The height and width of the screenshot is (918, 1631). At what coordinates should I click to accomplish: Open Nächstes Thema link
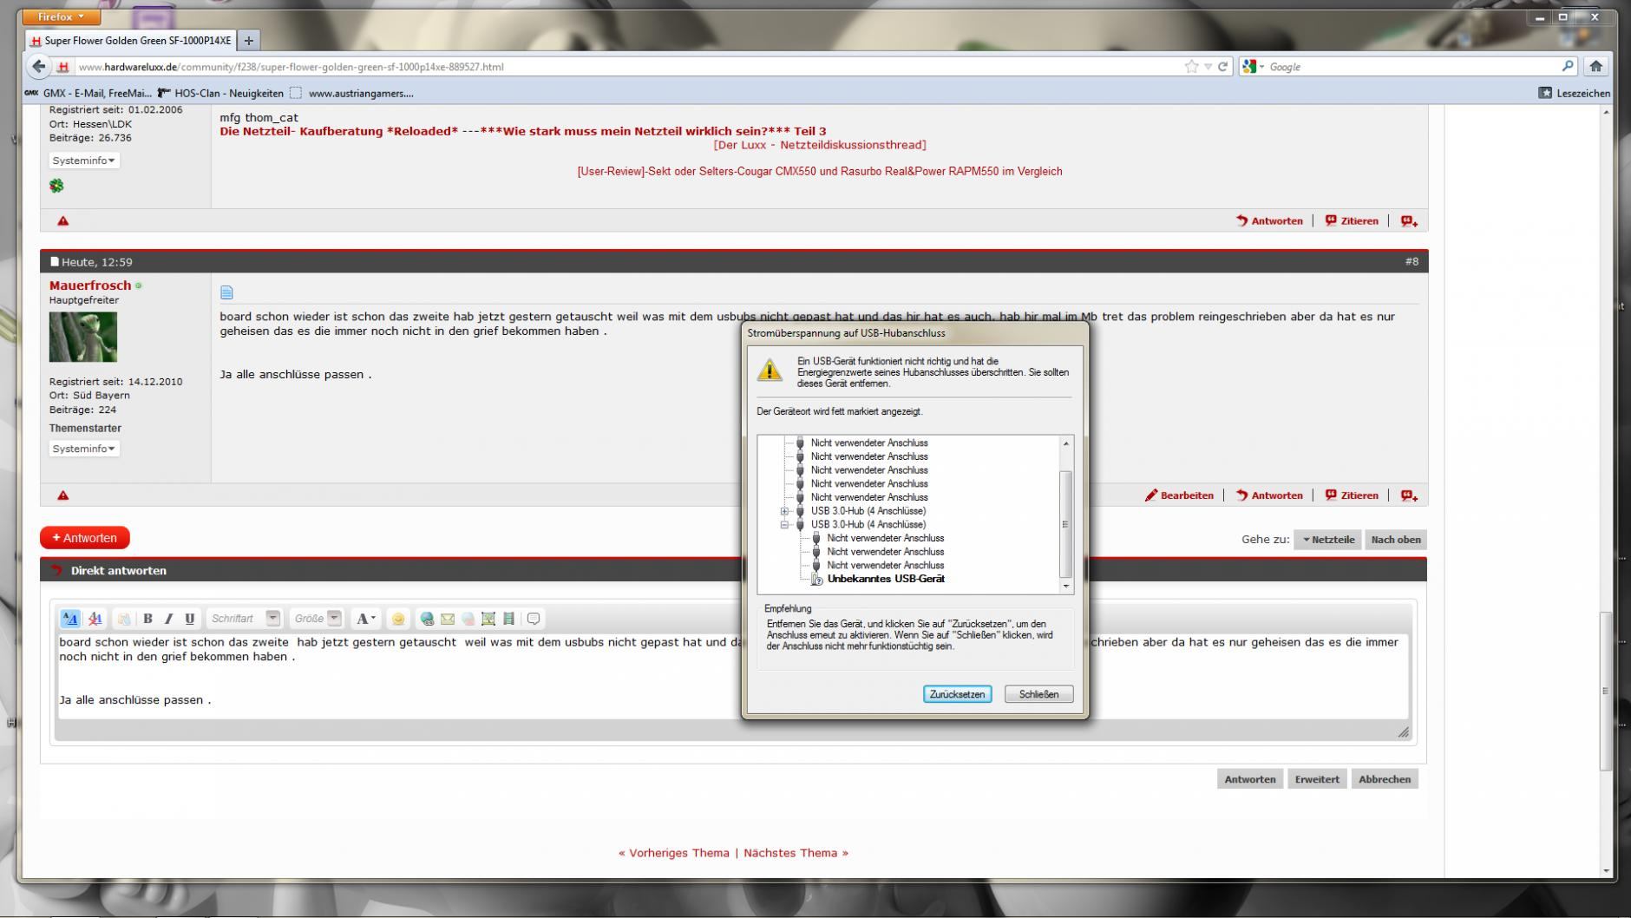point(796,853)
